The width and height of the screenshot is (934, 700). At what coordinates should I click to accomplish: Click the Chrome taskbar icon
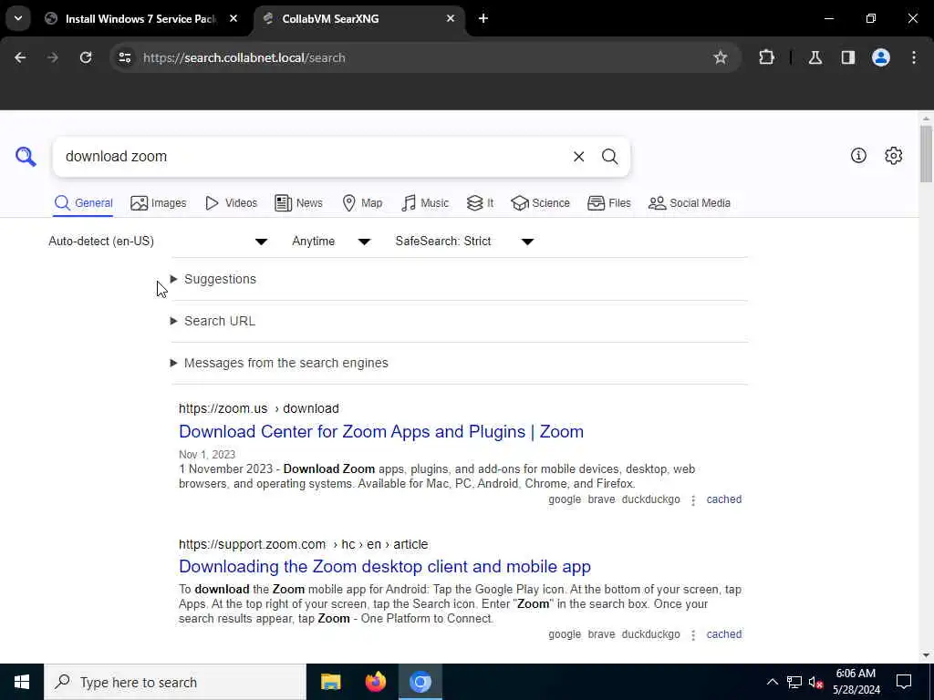[420, 682]
